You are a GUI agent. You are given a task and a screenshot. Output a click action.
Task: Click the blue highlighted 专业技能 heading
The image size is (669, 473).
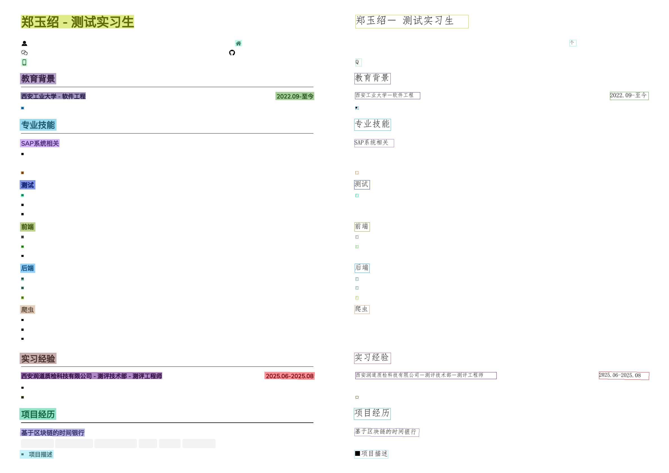click(x=38, y=125)
